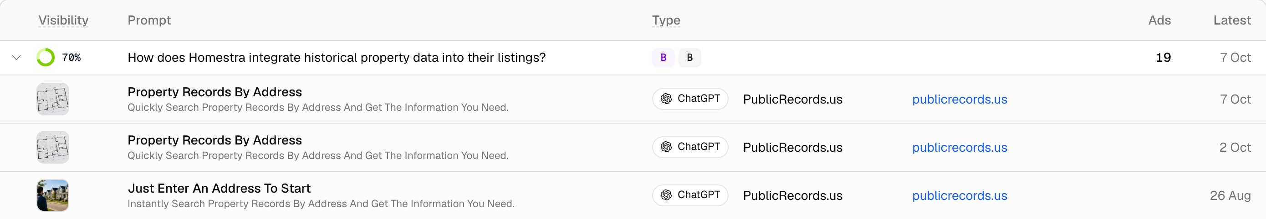This screenshot has height=219, width=1266.
Task: Click ChatGPT badge on 2 Oct ad
Action: point(690,147)
